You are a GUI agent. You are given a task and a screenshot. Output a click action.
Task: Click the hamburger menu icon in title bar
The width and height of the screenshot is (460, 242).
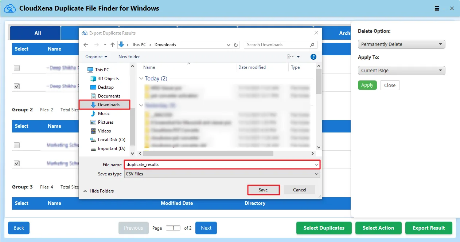coord(437,8)
